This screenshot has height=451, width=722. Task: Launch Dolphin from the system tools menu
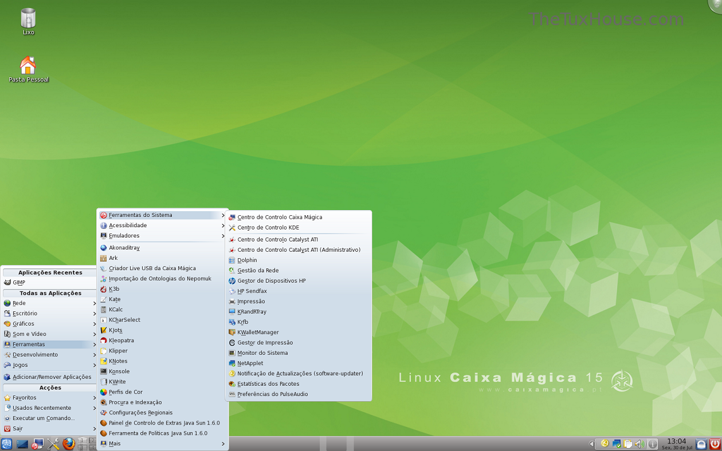247,260
